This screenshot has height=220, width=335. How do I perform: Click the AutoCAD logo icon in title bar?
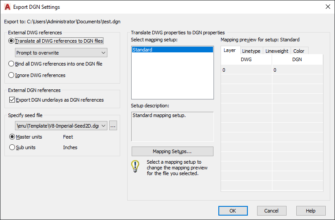coord(7,7)
